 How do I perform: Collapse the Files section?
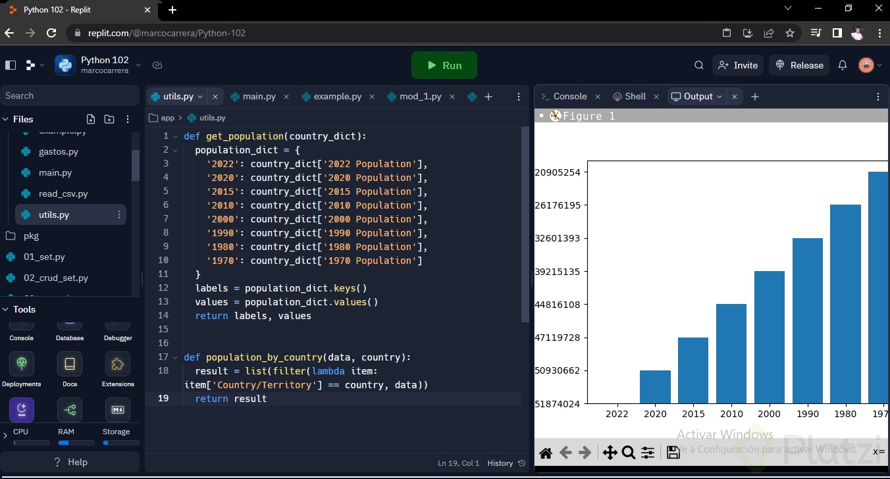pos(6,119)
